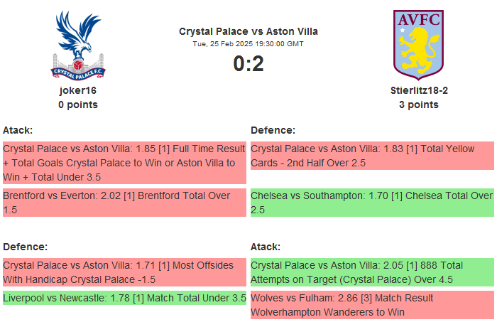
Task: Click the Aston Villa AVFC crest
Action: click(x=418, y=44)
